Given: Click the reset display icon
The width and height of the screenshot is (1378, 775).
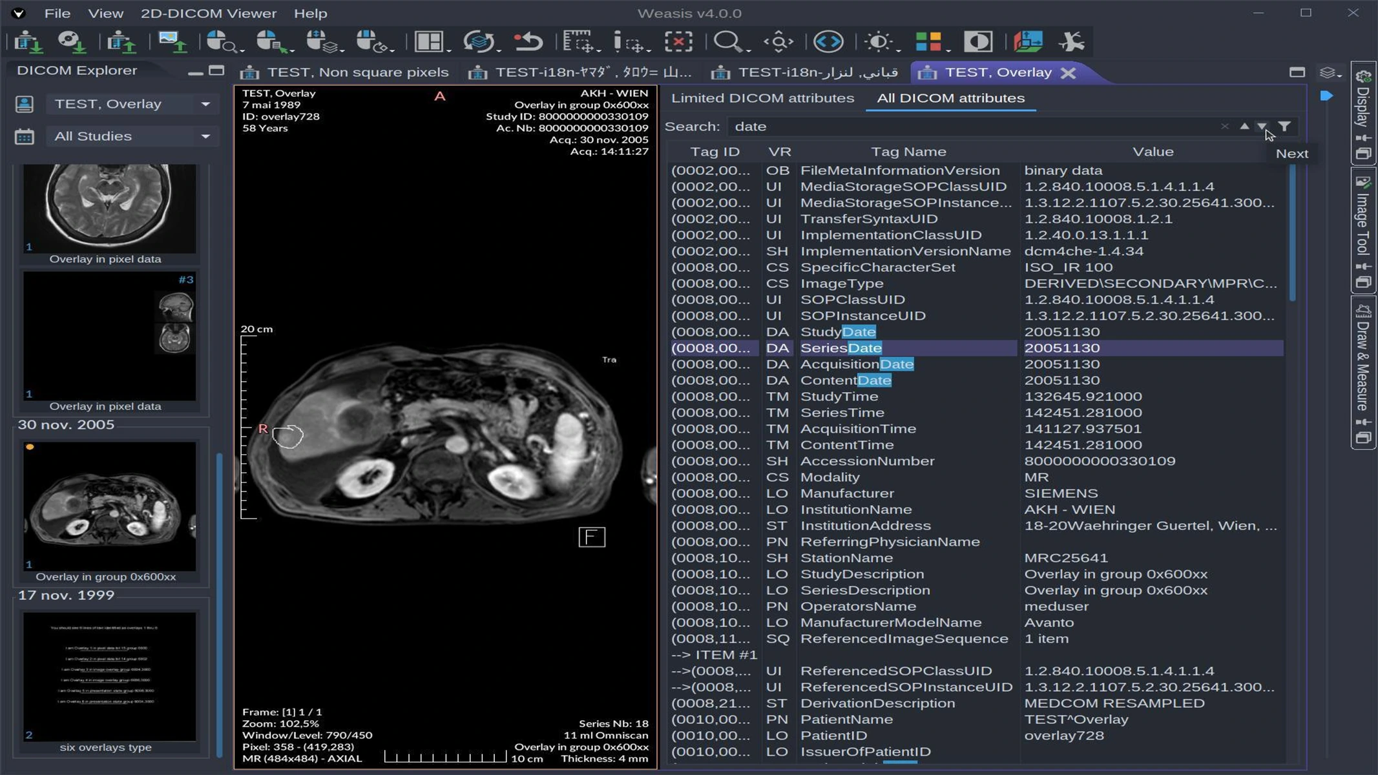Looking at the screenshot, I should tap(528, 41).
